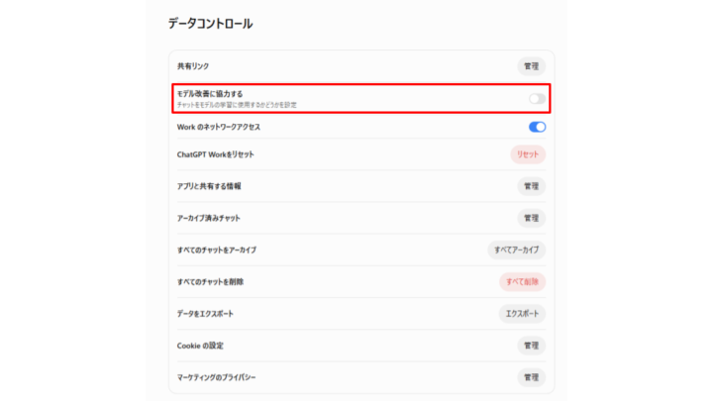This screenshot has height=401, width=713.
Task: Click the チャットをモデルの学習に使用 description text
Action: point(237,105)
